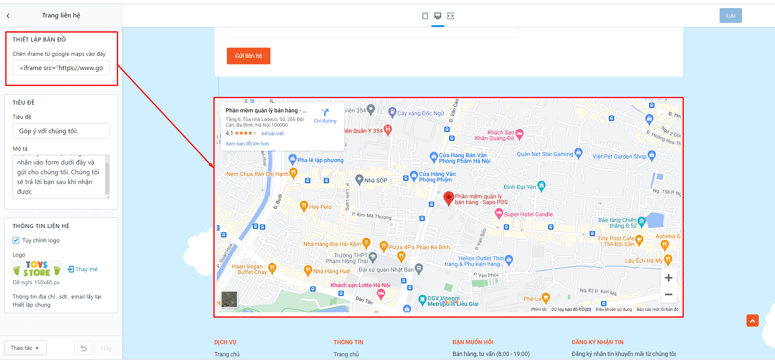Edit the Tiêu đề title field
This screenshot has width=775, height=360.
61,131
